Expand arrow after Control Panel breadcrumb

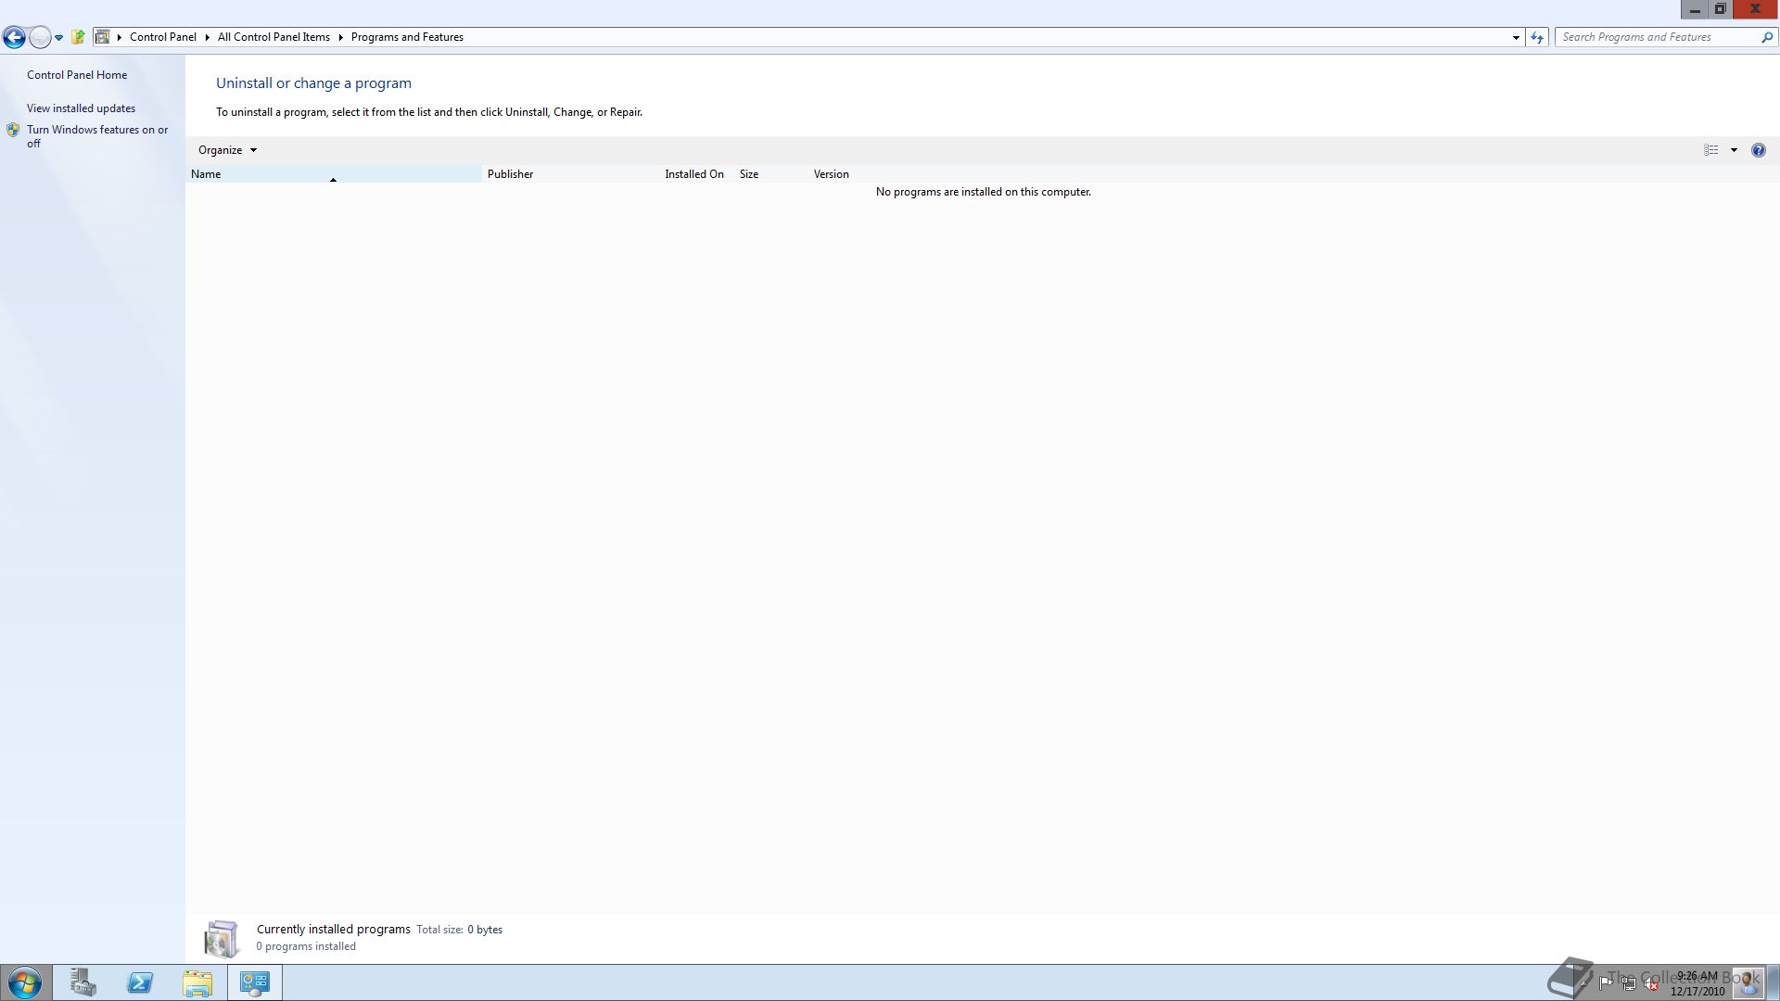tap(208, 37)
